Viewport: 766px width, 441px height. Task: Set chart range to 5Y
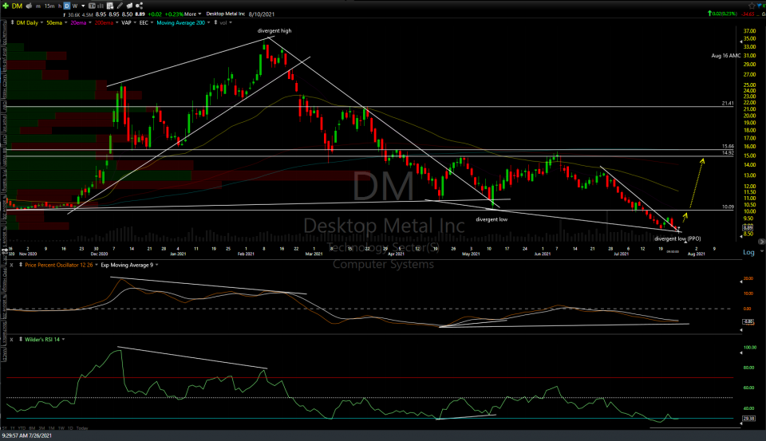5,428
